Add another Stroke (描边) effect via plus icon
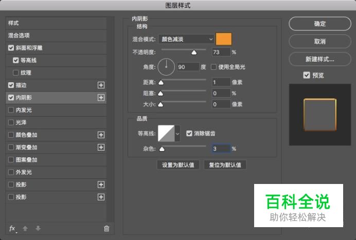Image resolution: width=356 pixels, height=240 pixels. point(101,85)
